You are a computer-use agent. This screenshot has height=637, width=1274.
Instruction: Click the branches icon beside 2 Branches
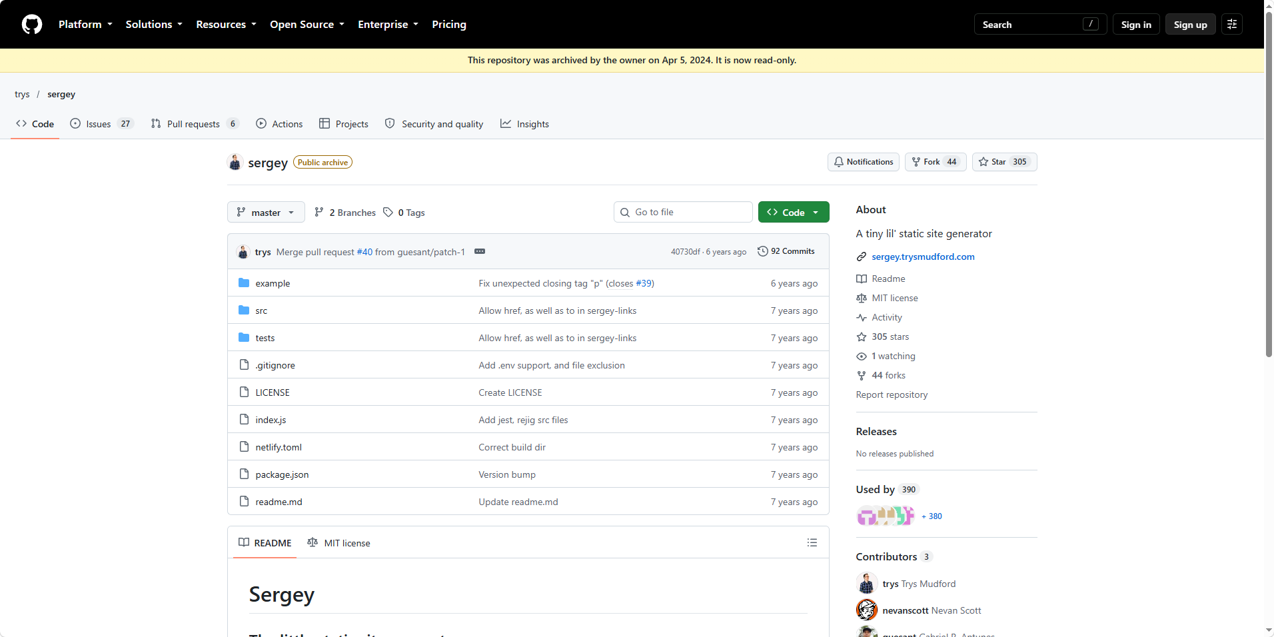click(319, 212)
